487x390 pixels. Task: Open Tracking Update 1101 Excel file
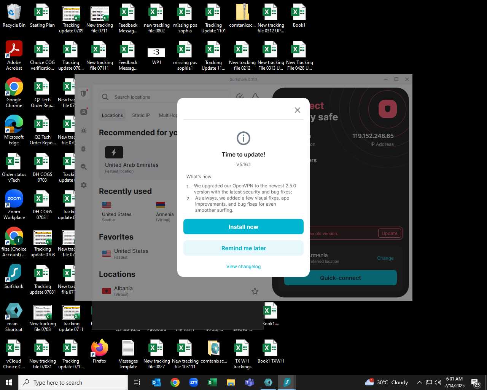point(213,18)
